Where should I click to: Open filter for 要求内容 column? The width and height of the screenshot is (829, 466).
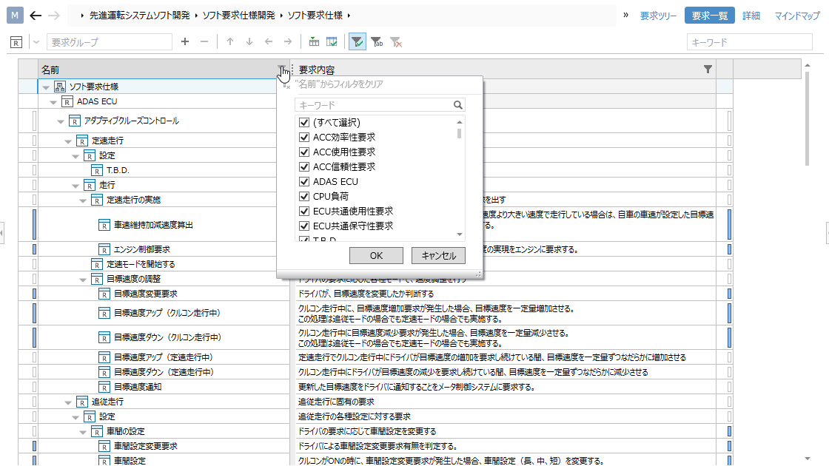(708, 70)
